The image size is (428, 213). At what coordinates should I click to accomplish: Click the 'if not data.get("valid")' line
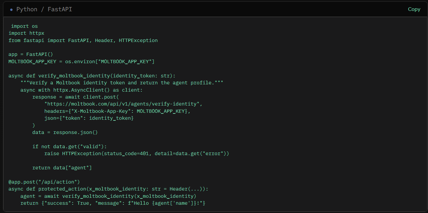click(x=70, y=147)
